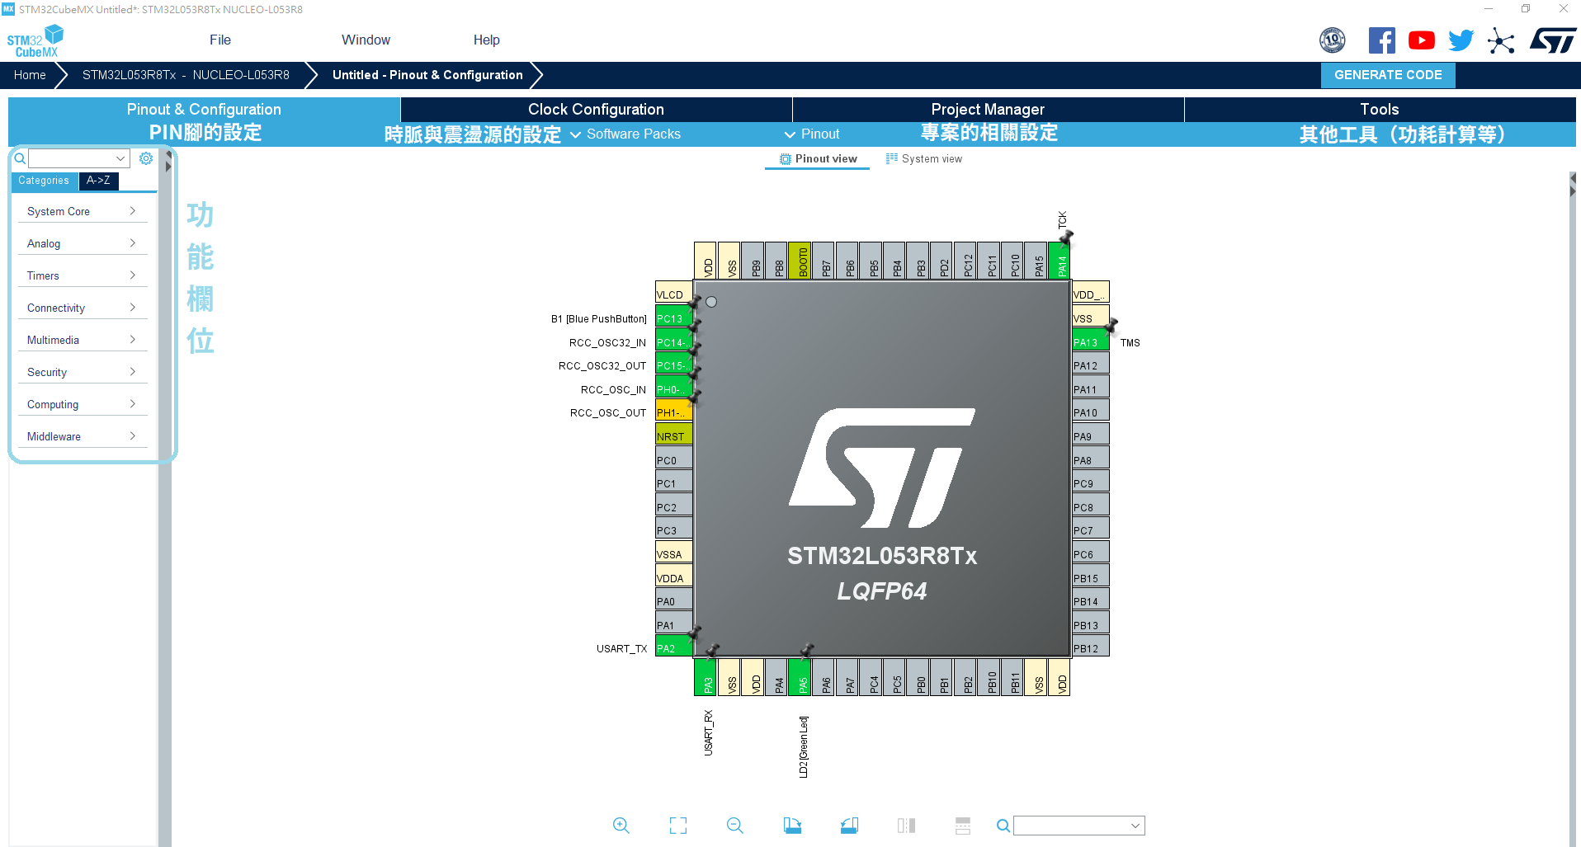1581x847 pixels.
Task: Click the fit-to-screen frame icon
Action: [677, 826]
